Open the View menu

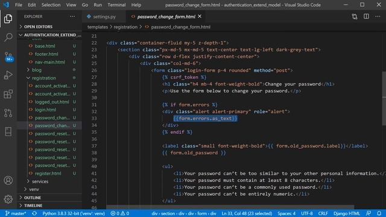(x=71, y=5)
